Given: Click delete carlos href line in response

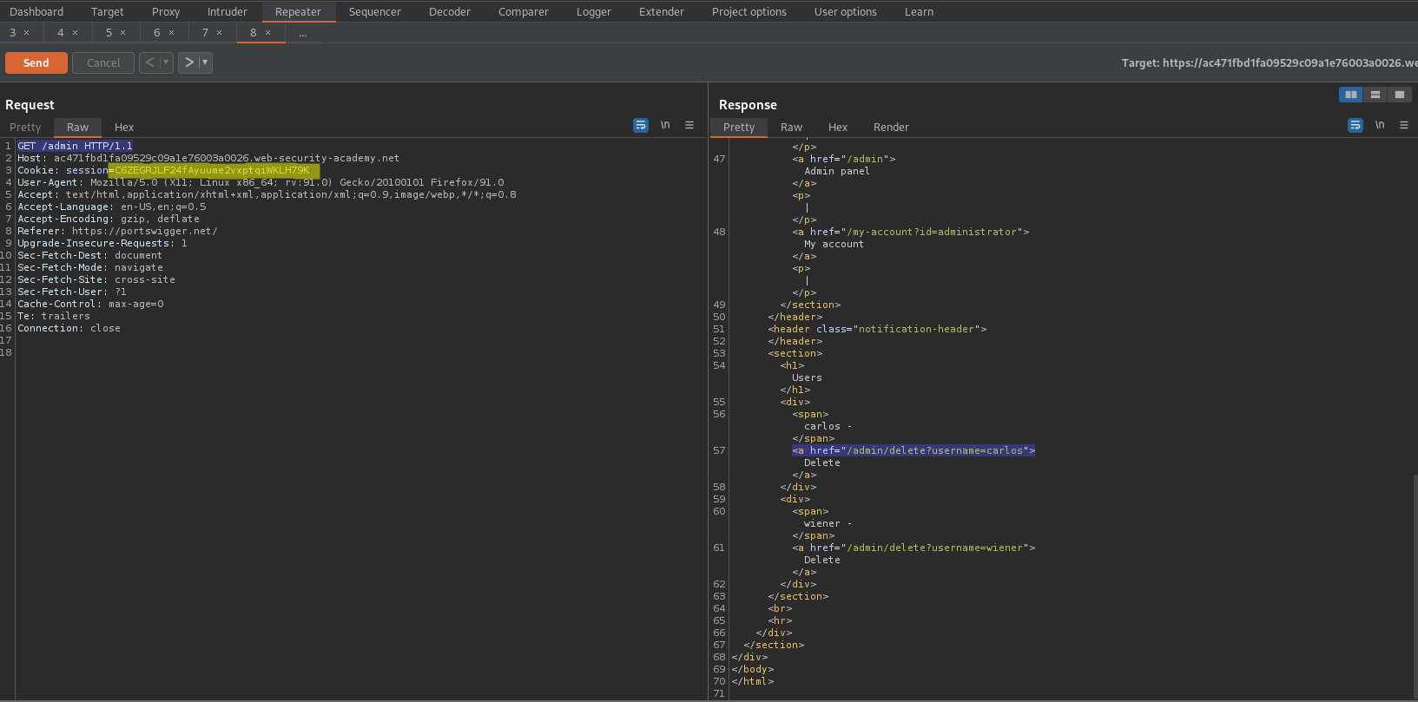Looking at the screenshot, I should point(913,450).
